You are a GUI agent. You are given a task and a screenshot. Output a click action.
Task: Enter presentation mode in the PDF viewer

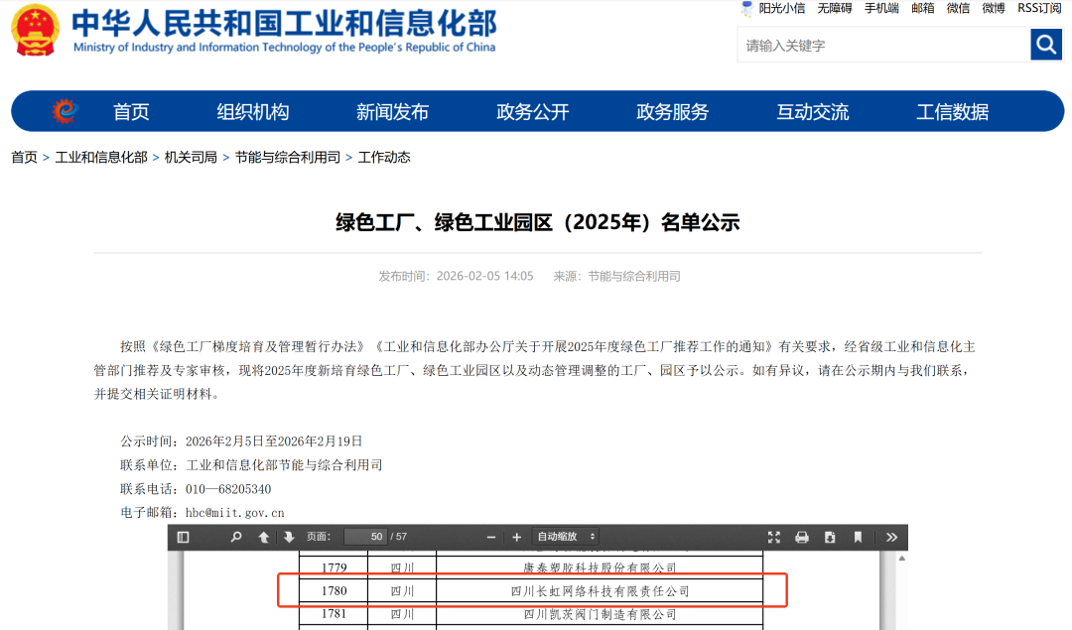point(773,536)
